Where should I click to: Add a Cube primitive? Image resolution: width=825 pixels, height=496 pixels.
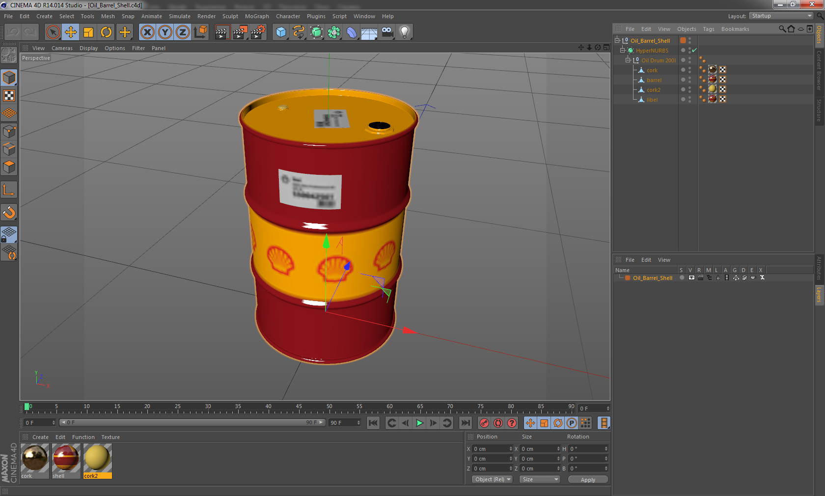coord(281,32)
